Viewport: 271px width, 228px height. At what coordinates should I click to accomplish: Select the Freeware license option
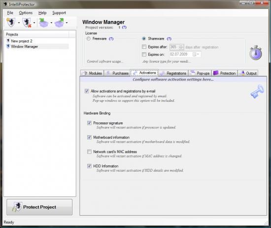(x=89, y=38)
